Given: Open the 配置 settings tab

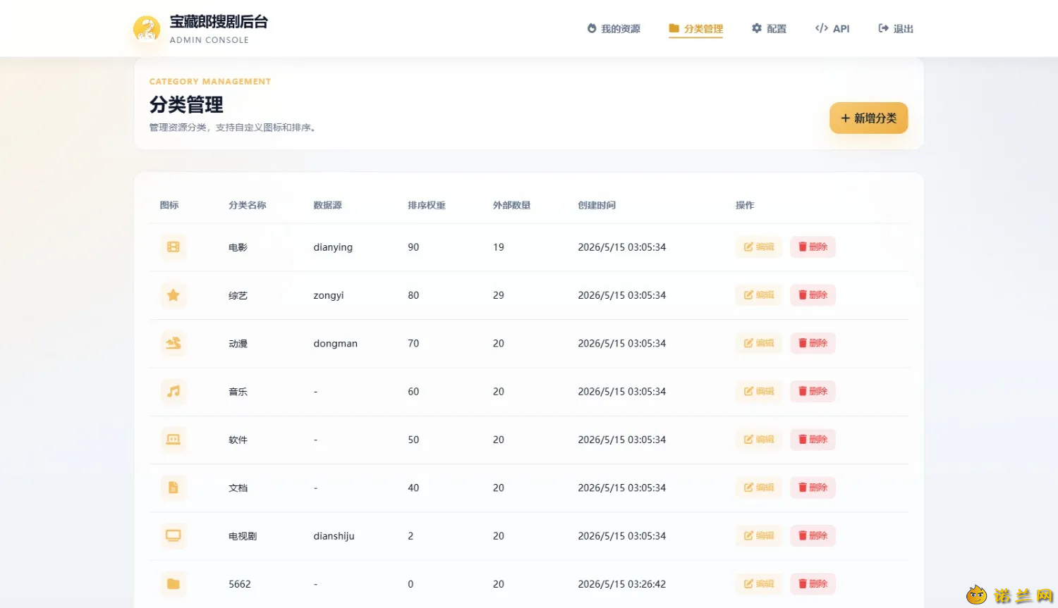Looking at the screenshot, I should pyautogui.click(x=769, y=29).
